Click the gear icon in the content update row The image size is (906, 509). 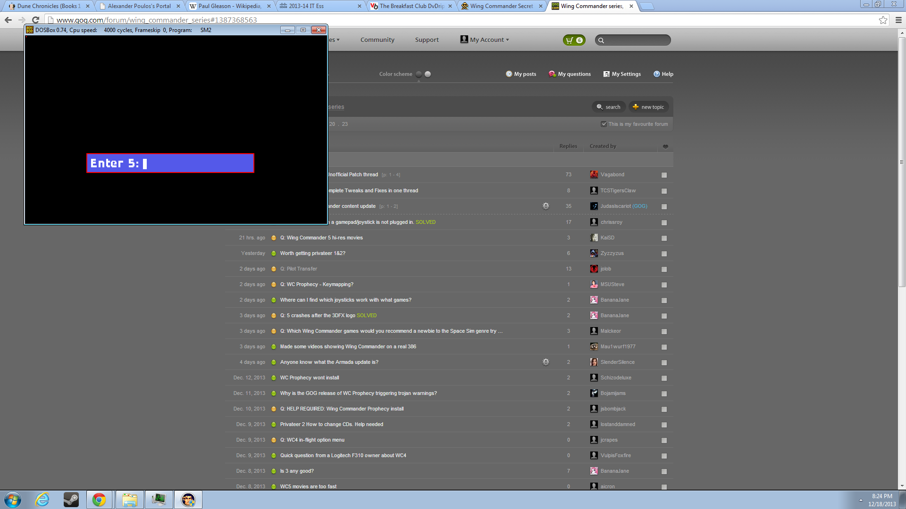coord(545,206)
